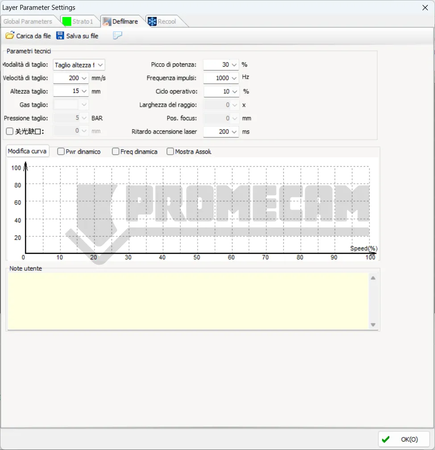435x450 pixels.
Task: Select the Modifica curva tab
Action: coord(27,151)
